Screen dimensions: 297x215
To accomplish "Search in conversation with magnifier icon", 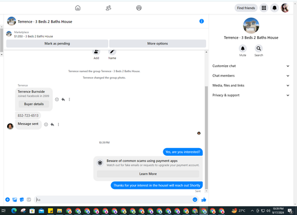I will coord(258,49).
